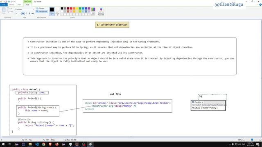The image size is (262, 147).
Task: Select Transparent background option
Action: [x=42, y=11]
